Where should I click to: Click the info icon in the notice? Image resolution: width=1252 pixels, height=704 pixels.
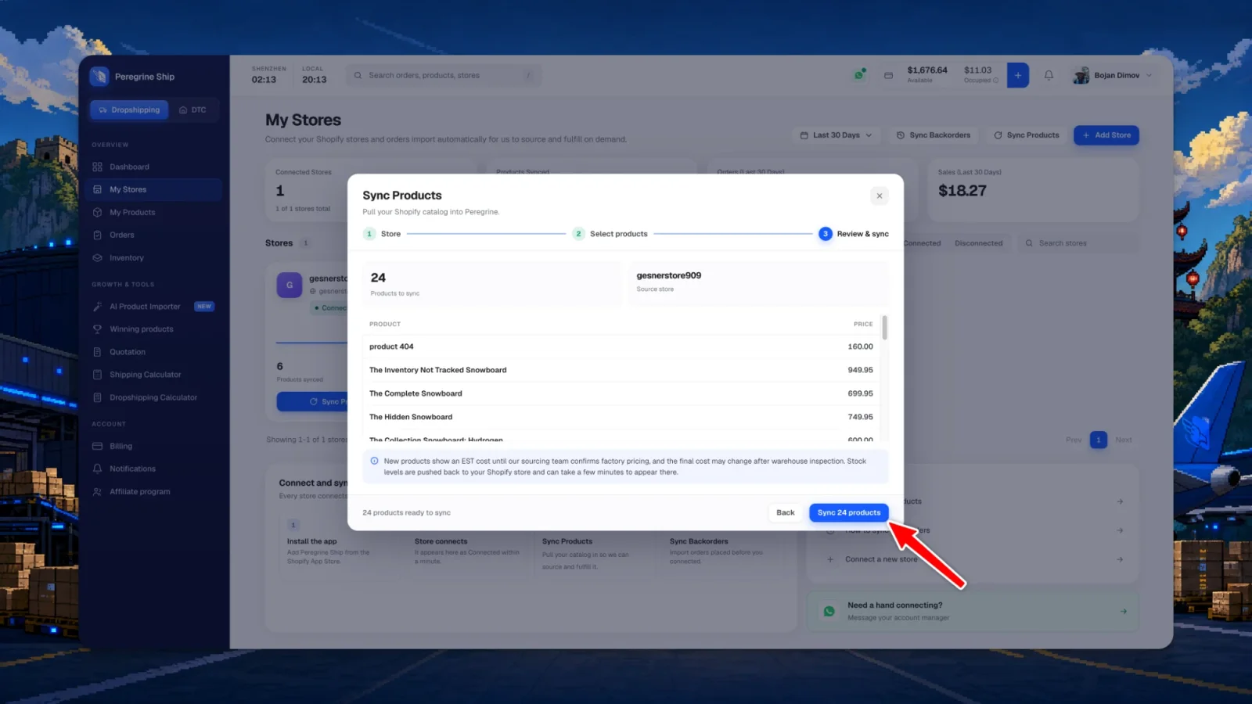pos(374,461)
